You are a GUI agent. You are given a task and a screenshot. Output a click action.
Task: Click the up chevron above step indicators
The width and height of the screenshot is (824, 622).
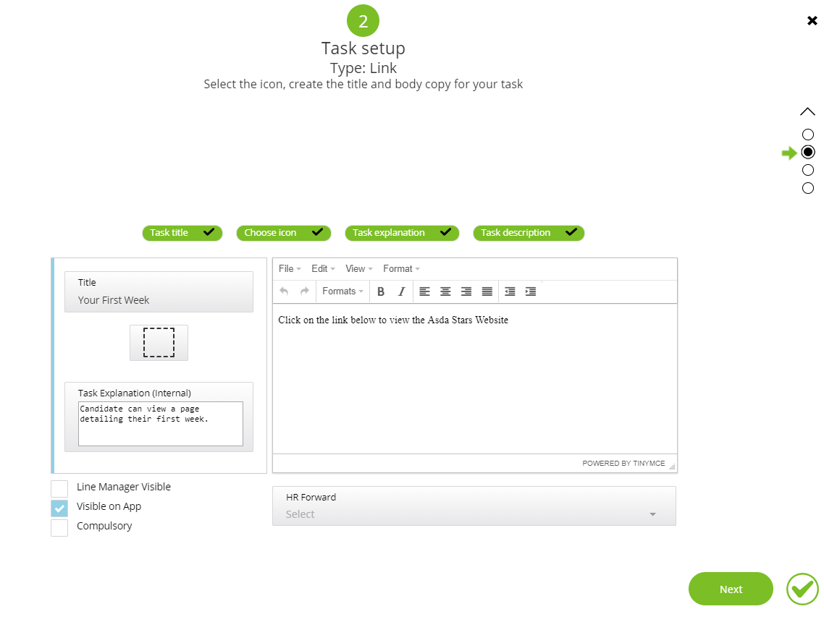pos(807,112)
